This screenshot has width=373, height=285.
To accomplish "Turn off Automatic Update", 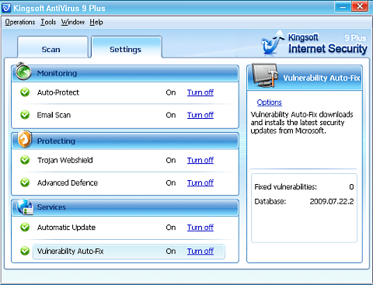I will click(x=200, y=228).
